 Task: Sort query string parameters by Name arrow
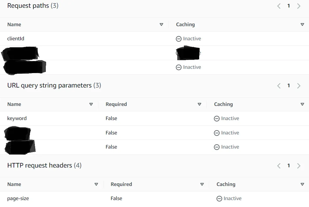coord(91,105)
